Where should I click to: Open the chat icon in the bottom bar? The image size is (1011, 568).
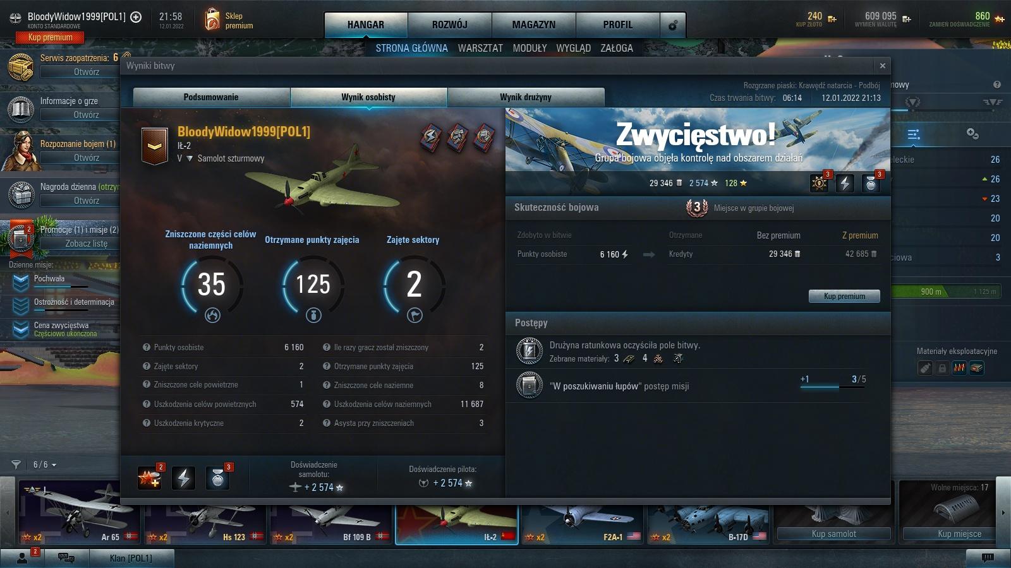pyautogui.click(x=66, y=557)
